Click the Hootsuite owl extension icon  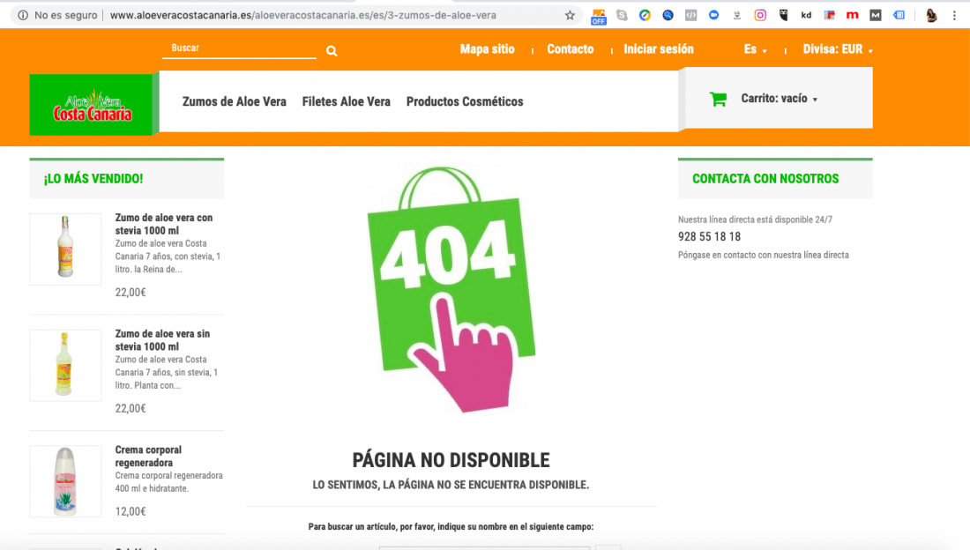point(783,16)
